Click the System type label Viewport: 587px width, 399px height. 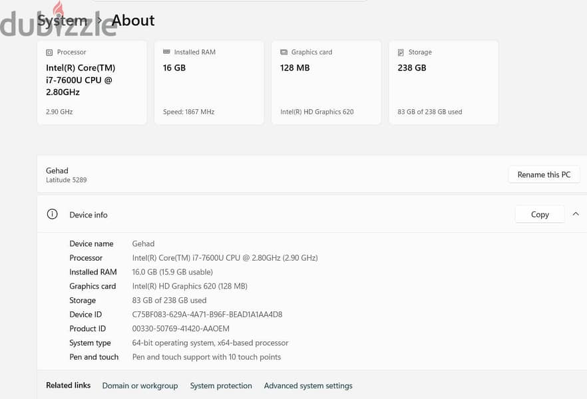coord(90,343)
